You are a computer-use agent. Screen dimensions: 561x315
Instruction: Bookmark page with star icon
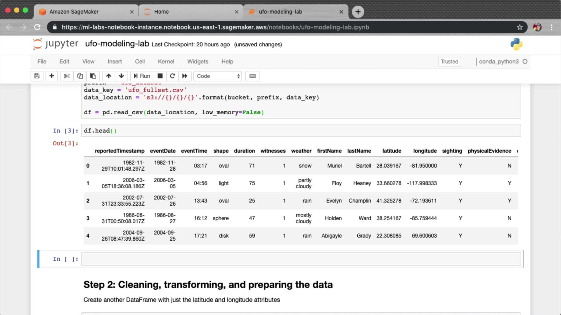(520, 27)
